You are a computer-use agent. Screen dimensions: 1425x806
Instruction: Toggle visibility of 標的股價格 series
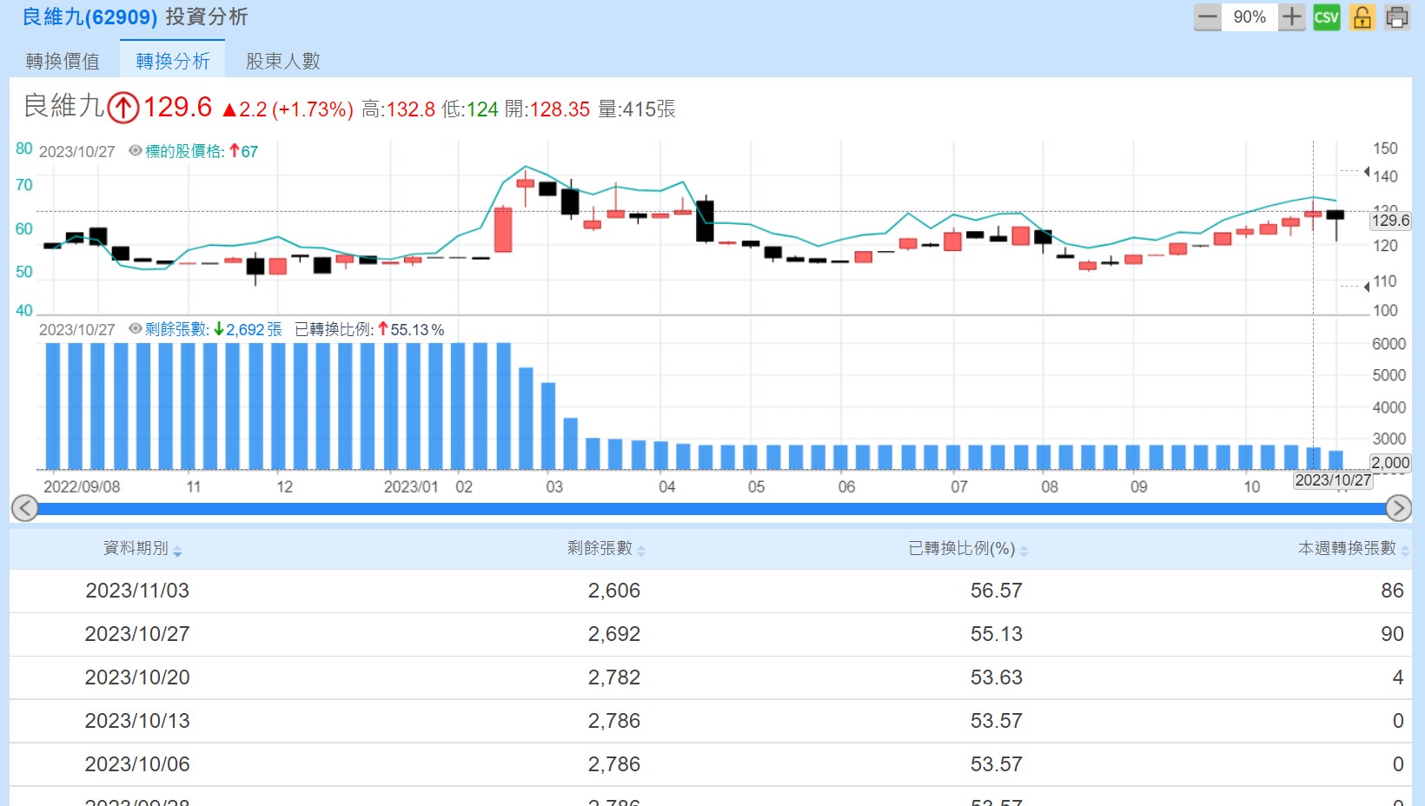click(x=136, y=151)
